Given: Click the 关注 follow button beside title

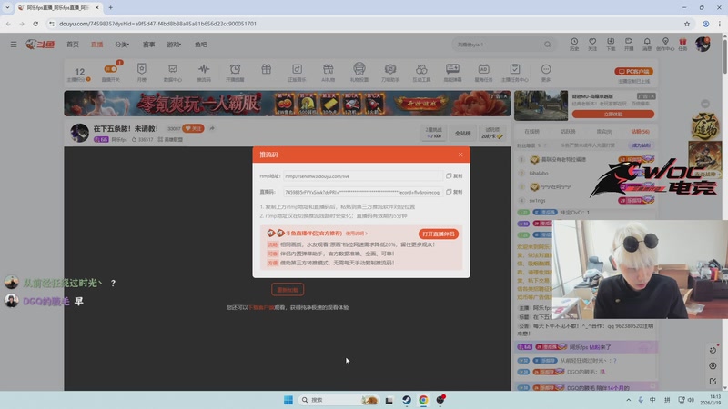Looking at the screenshot, I should click(x=193, y=128).
